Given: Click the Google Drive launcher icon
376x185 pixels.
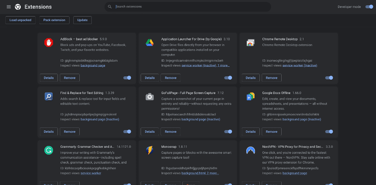Looking at the screenshot, I should tap(150, 43).
